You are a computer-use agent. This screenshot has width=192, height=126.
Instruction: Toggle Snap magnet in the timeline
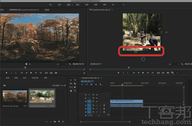(x=87, y=85)
